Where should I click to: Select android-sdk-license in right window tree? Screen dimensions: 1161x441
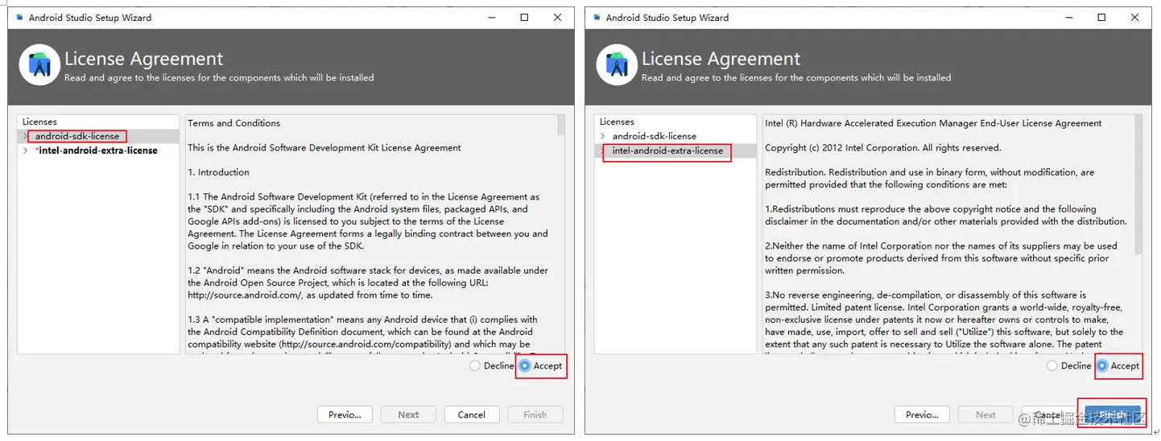pos(655,136)
